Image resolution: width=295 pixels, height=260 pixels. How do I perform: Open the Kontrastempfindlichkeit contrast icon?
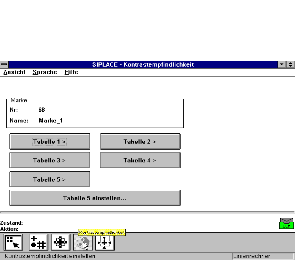point(83,243)
